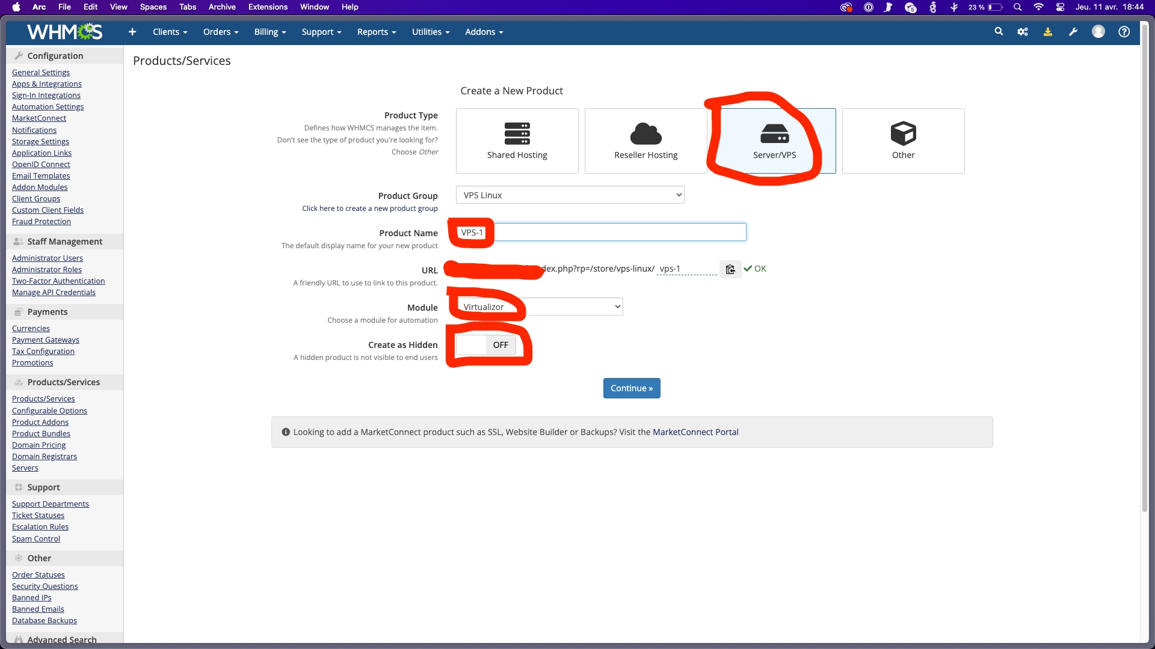Open the Billing navigation dropdown
Viewport: 1155px width, 649px height.
point(269,32)
